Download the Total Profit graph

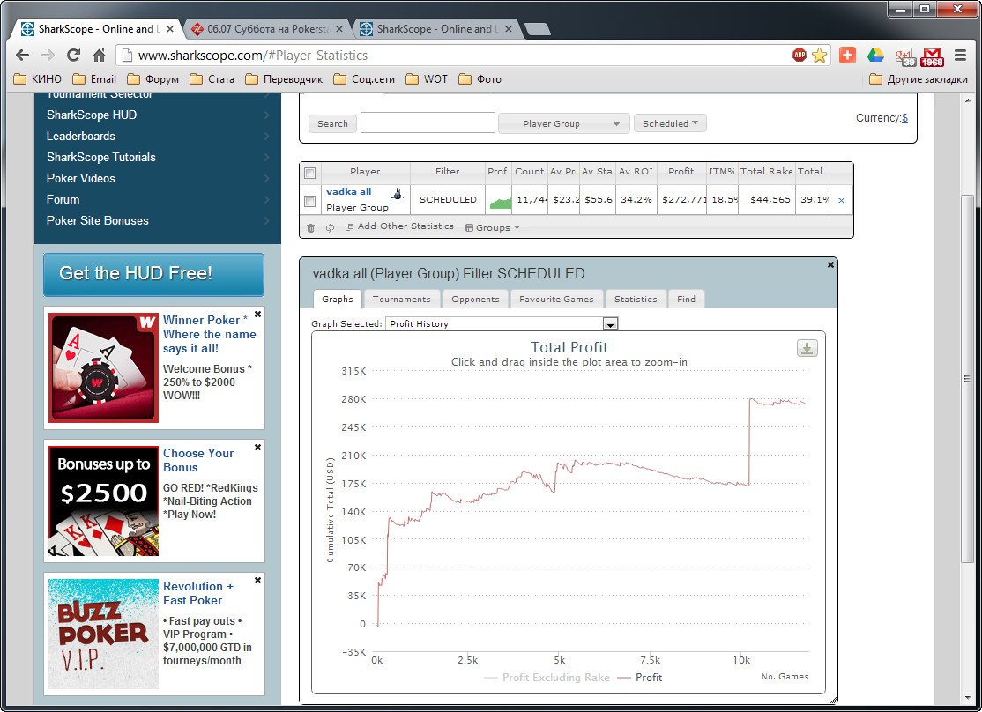pyautogui.click(x=807, y=348)
